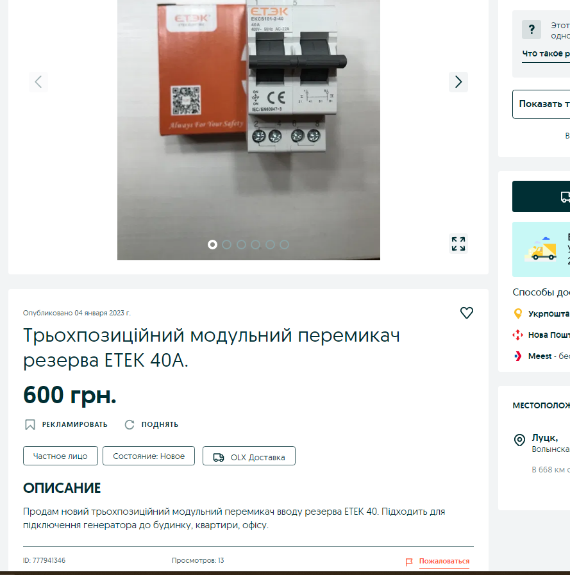The height and width of the screenshot is (575, 570).
Task: Select the second photo indicator dot
Action: coord(227,245)
